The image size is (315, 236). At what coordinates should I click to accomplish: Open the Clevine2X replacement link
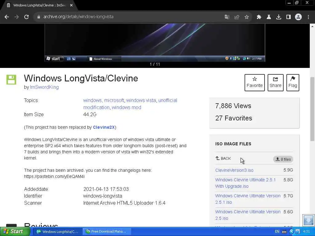click(104, 127)
